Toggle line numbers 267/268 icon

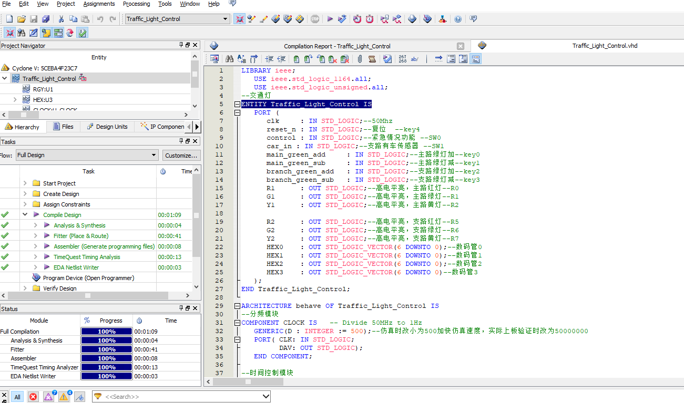pos(403,59)
